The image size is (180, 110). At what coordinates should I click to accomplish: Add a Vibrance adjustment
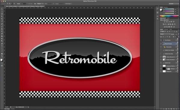tap(174, 22)
